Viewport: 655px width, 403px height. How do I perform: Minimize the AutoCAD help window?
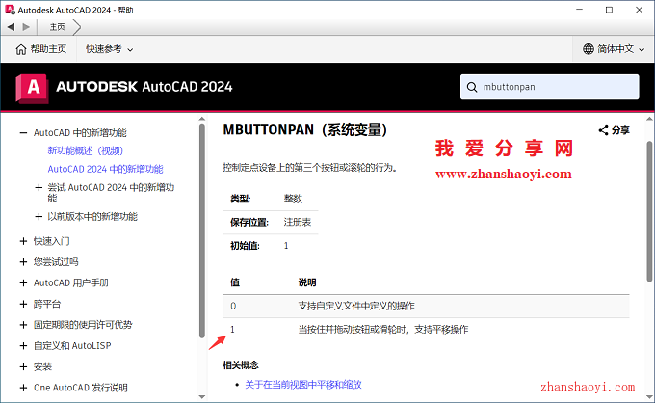pos(580,10)
